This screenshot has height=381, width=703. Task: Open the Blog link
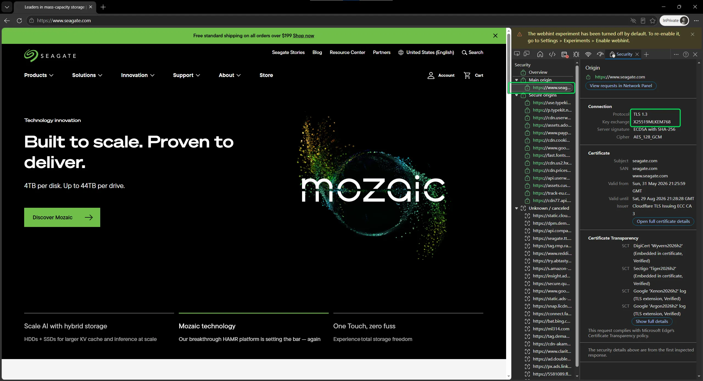317,52
